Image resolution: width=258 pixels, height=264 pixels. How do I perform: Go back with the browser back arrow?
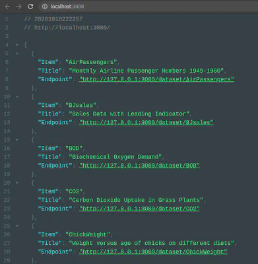tap(7, 7)
